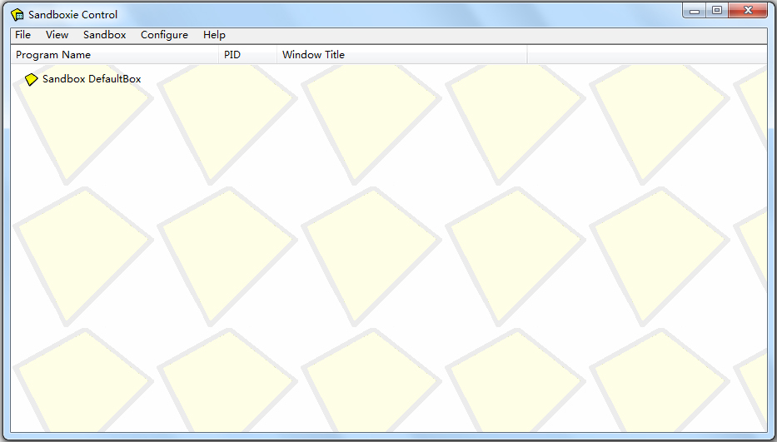Select the Sandbox DefaultBox tree row
777x442 pixels.
(83, 79)
